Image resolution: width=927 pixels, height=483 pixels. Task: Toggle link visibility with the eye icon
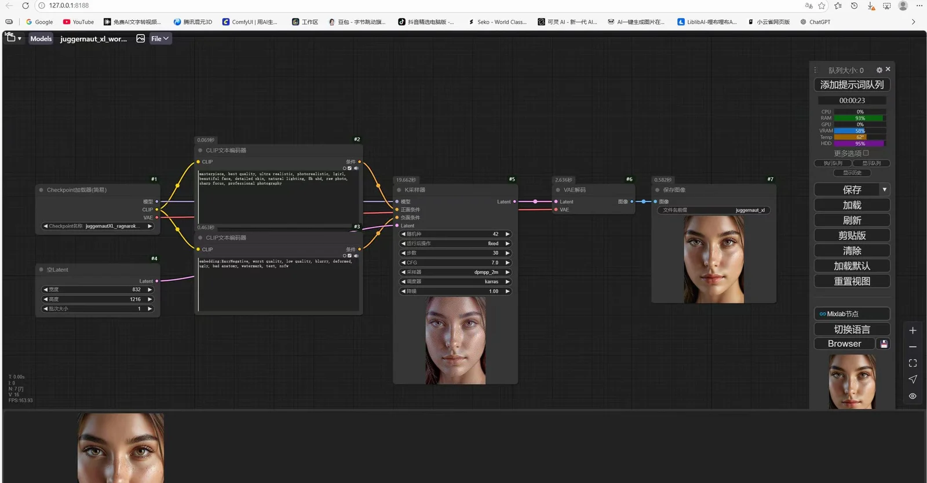913,396
